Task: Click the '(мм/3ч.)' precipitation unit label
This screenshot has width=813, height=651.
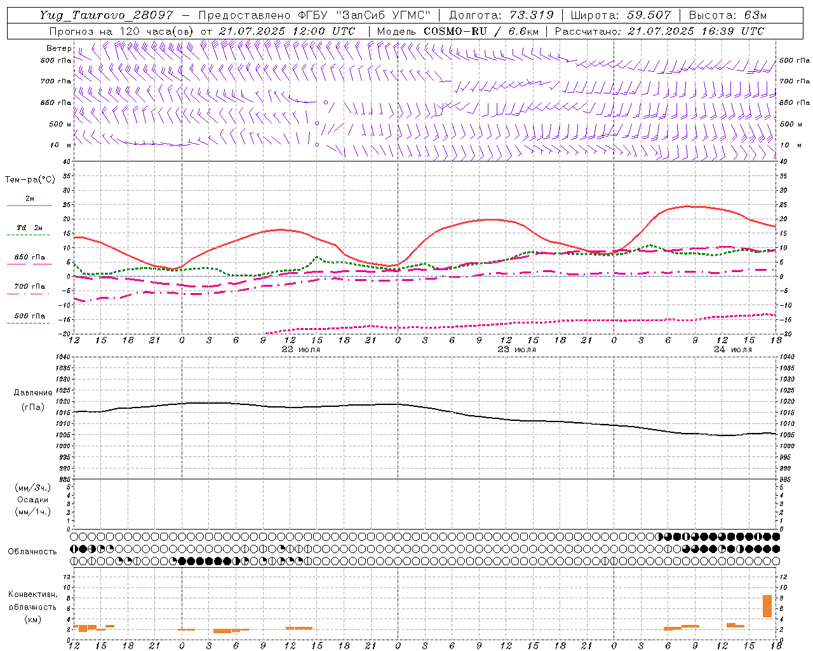Action: [33, 488]
